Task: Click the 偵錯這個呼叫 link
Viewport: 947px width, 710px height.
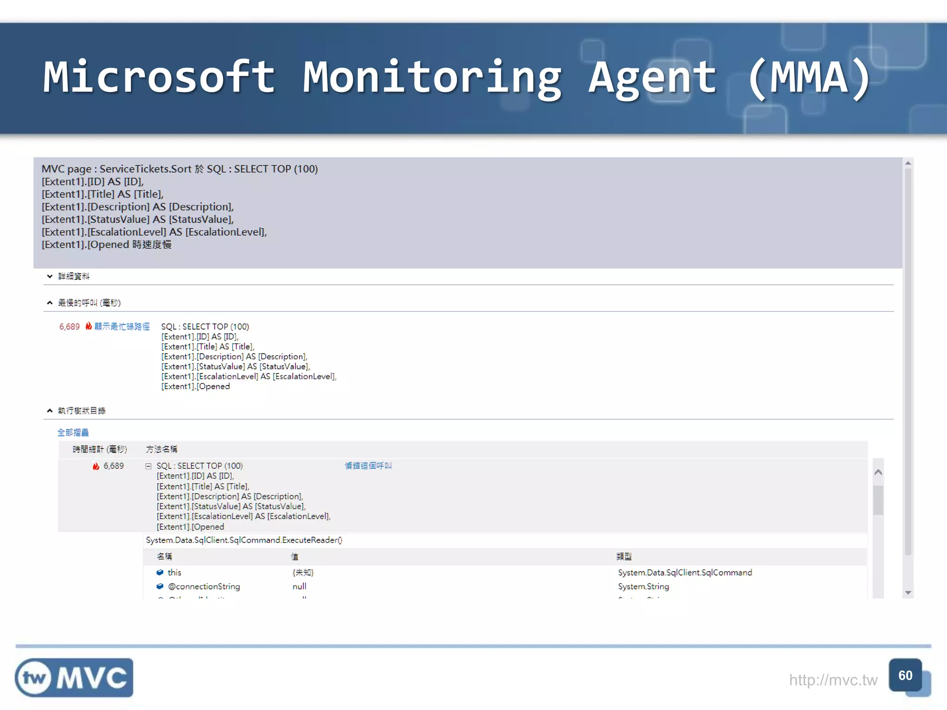Action: (368, 465)
